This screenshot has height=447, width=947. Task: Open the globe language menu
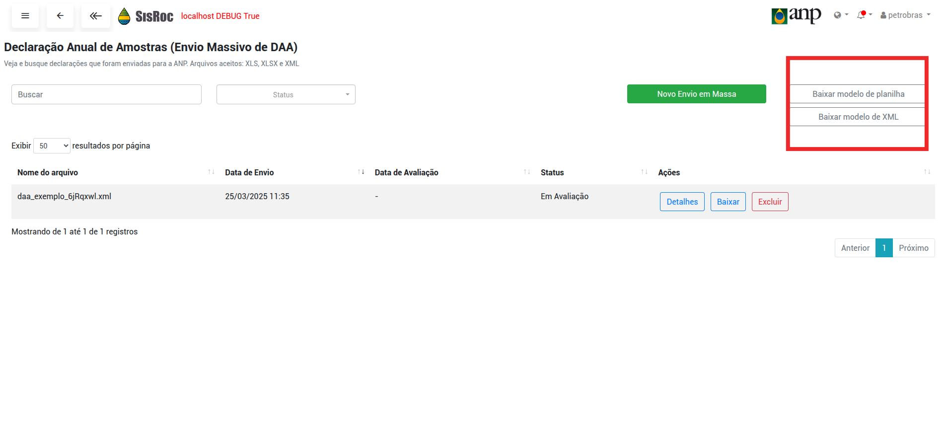(x=840, y=15)
